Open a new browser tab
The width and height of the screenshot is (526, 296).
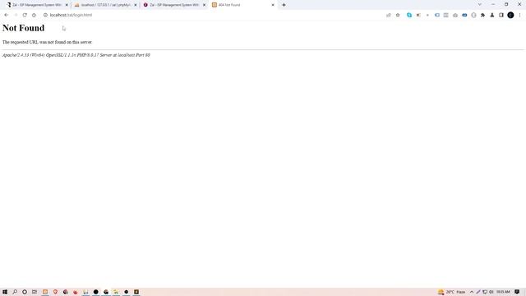[x=284, y=5]
